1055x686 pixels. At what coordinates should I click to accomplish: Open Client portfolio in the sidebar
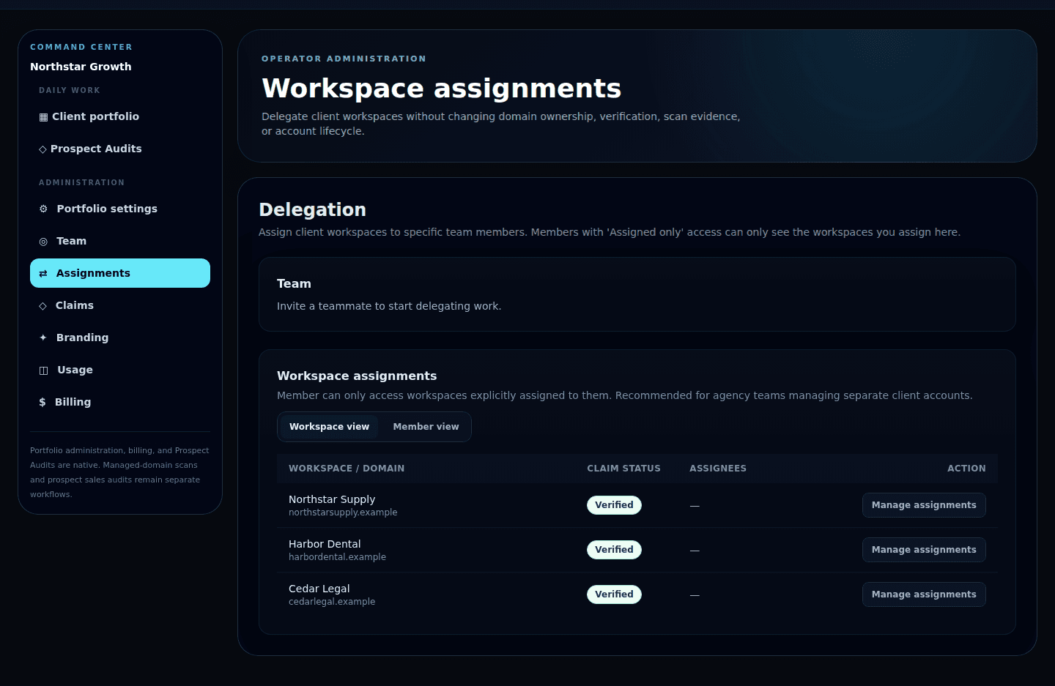[120, 116]
